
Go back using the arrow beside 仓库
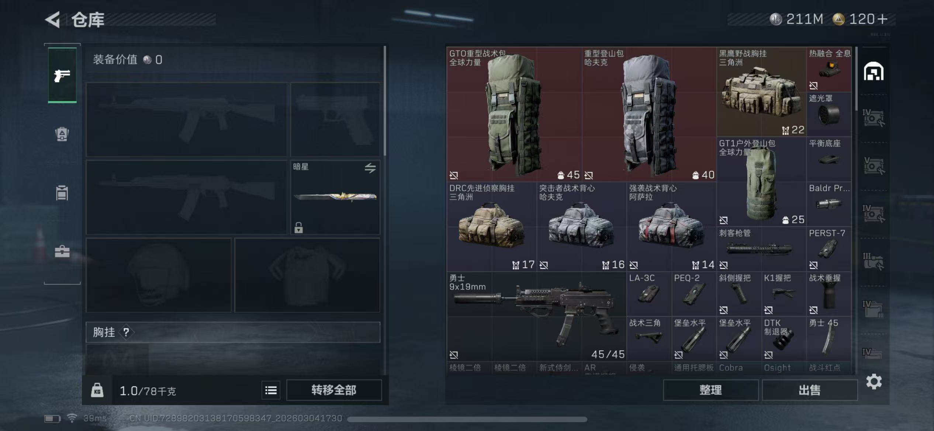53,20
